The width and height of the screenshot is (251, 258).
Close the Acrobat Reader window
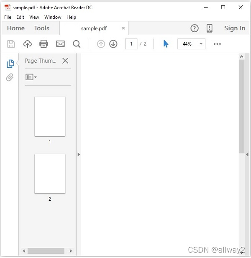point(241,8)
